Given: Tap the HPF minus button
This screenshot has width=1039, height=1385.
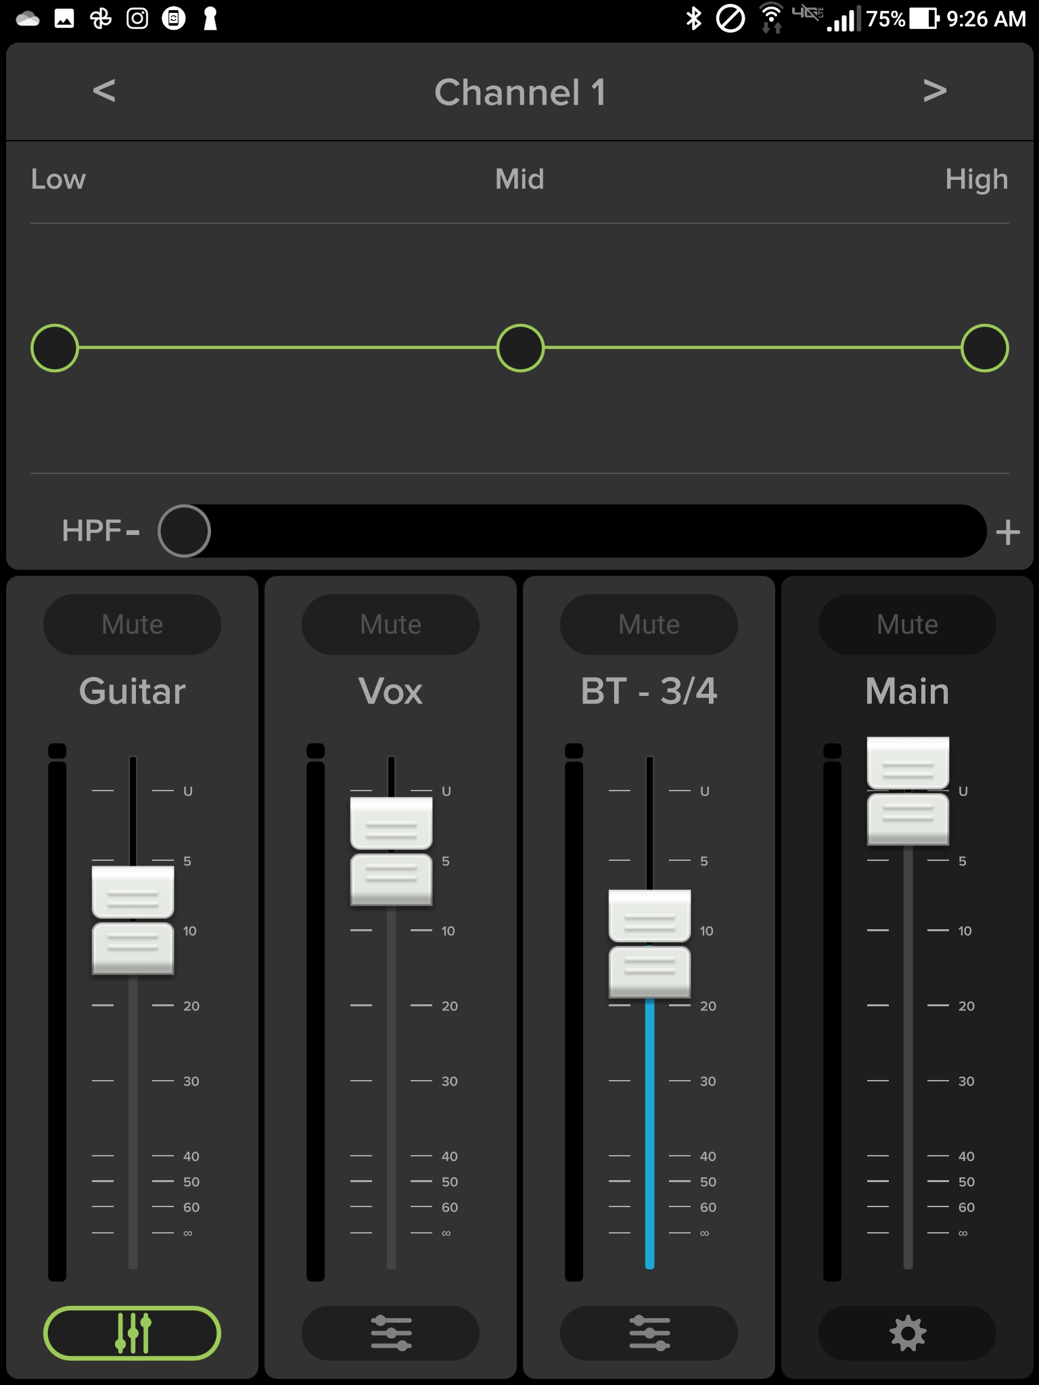Looking at the screenshot, I should pyautogui.click(x=133, y=532).
